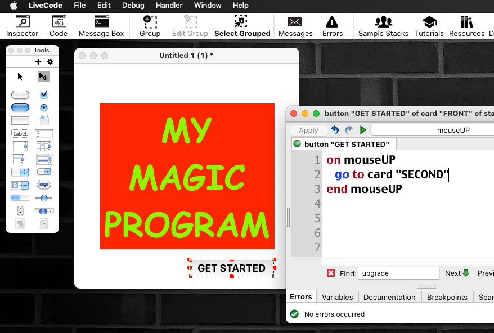494x333 pixels.
Task: Pick the data grid control
Action: 44,159
